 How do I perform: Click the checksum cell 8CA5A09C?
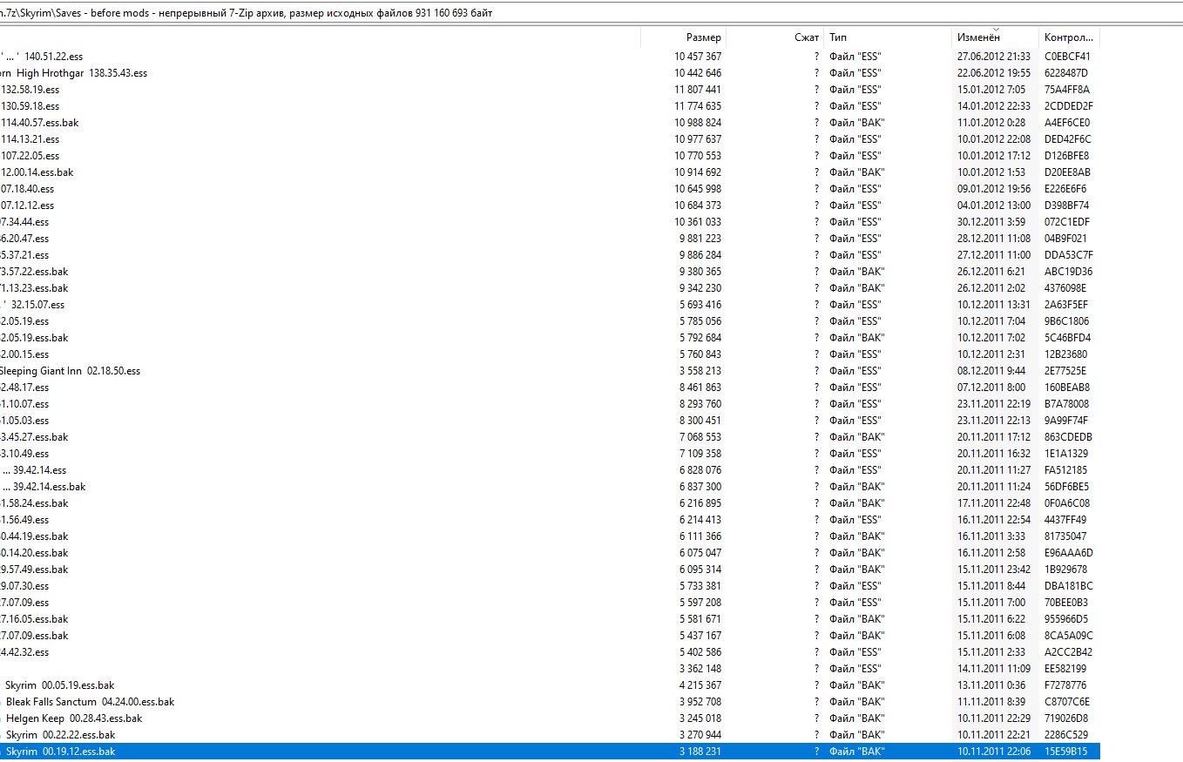tap(1068, 636)
